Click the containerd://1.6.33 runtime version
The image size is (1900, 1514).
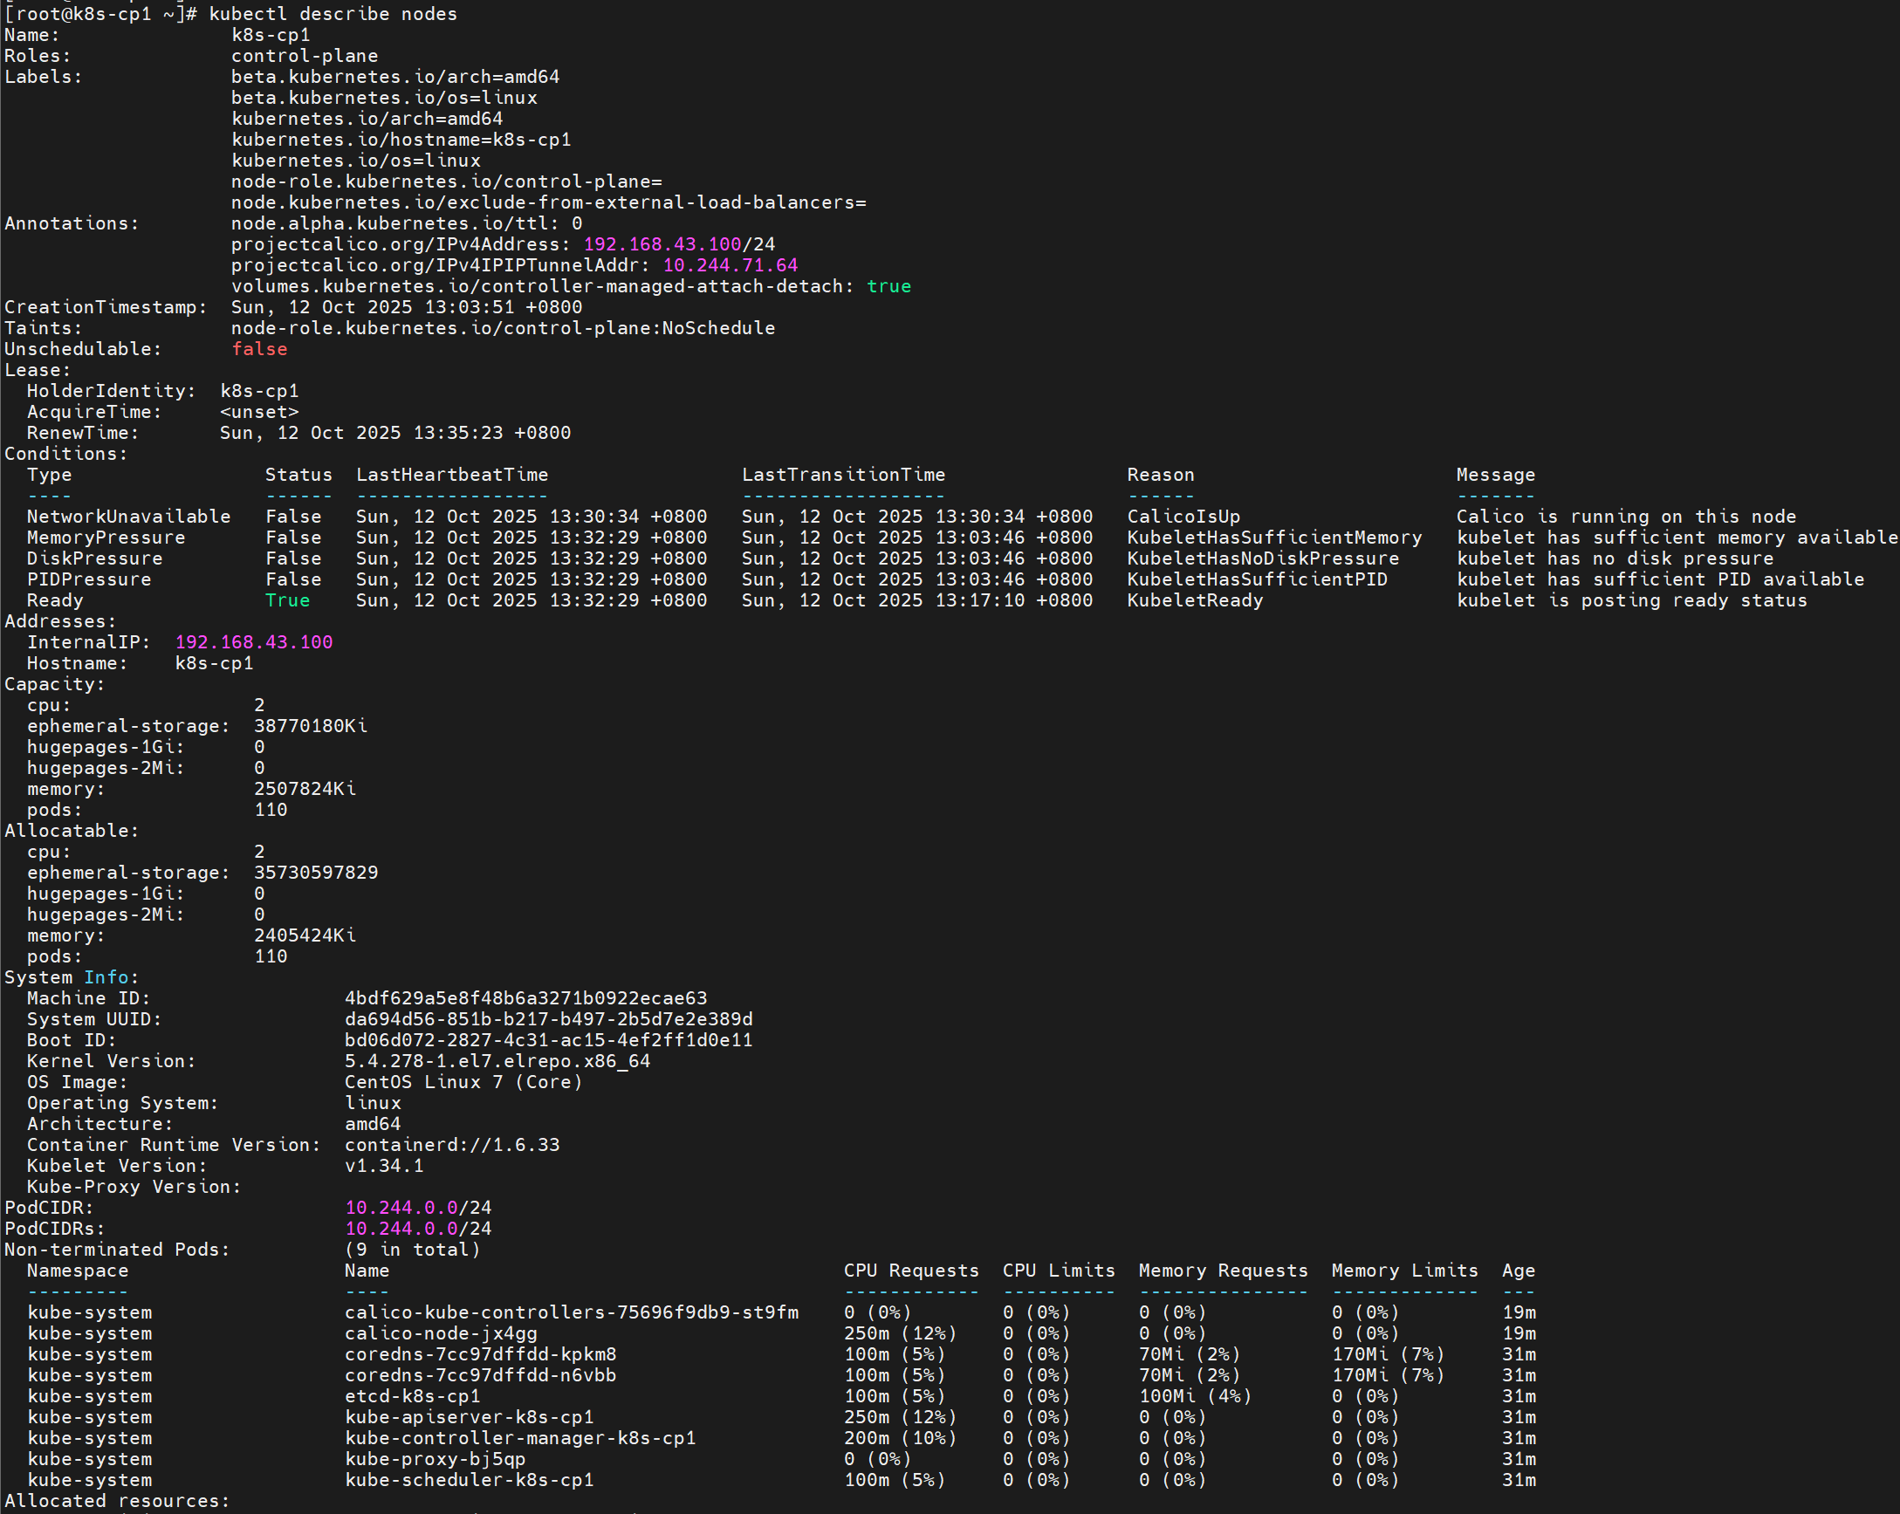[x=451, y=1145]
